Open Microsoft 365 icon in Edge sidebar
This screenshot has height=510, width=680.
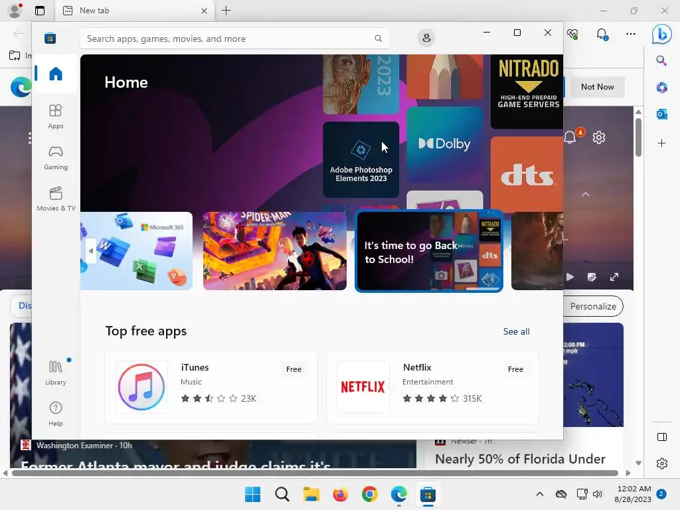point(661,88)
